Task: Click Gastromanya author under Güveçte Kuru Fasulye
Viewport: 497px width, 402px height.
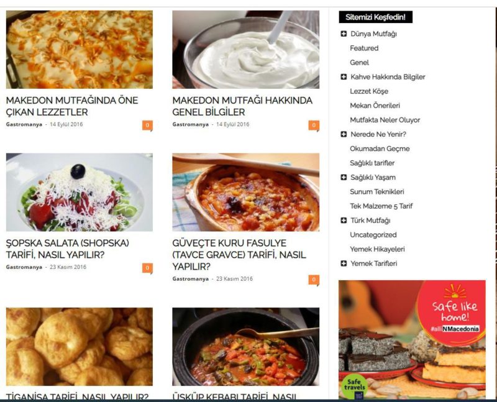Action: [191, 279]
